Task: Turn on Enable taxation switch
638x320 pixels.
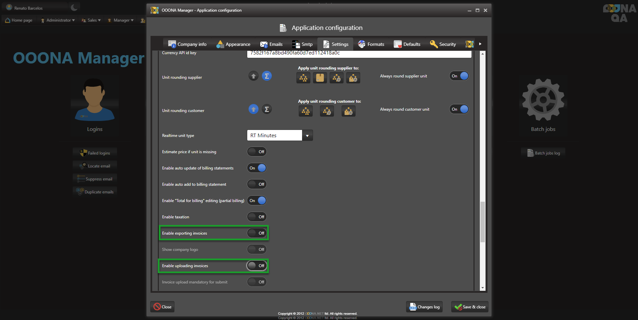Action: point(257,217)
